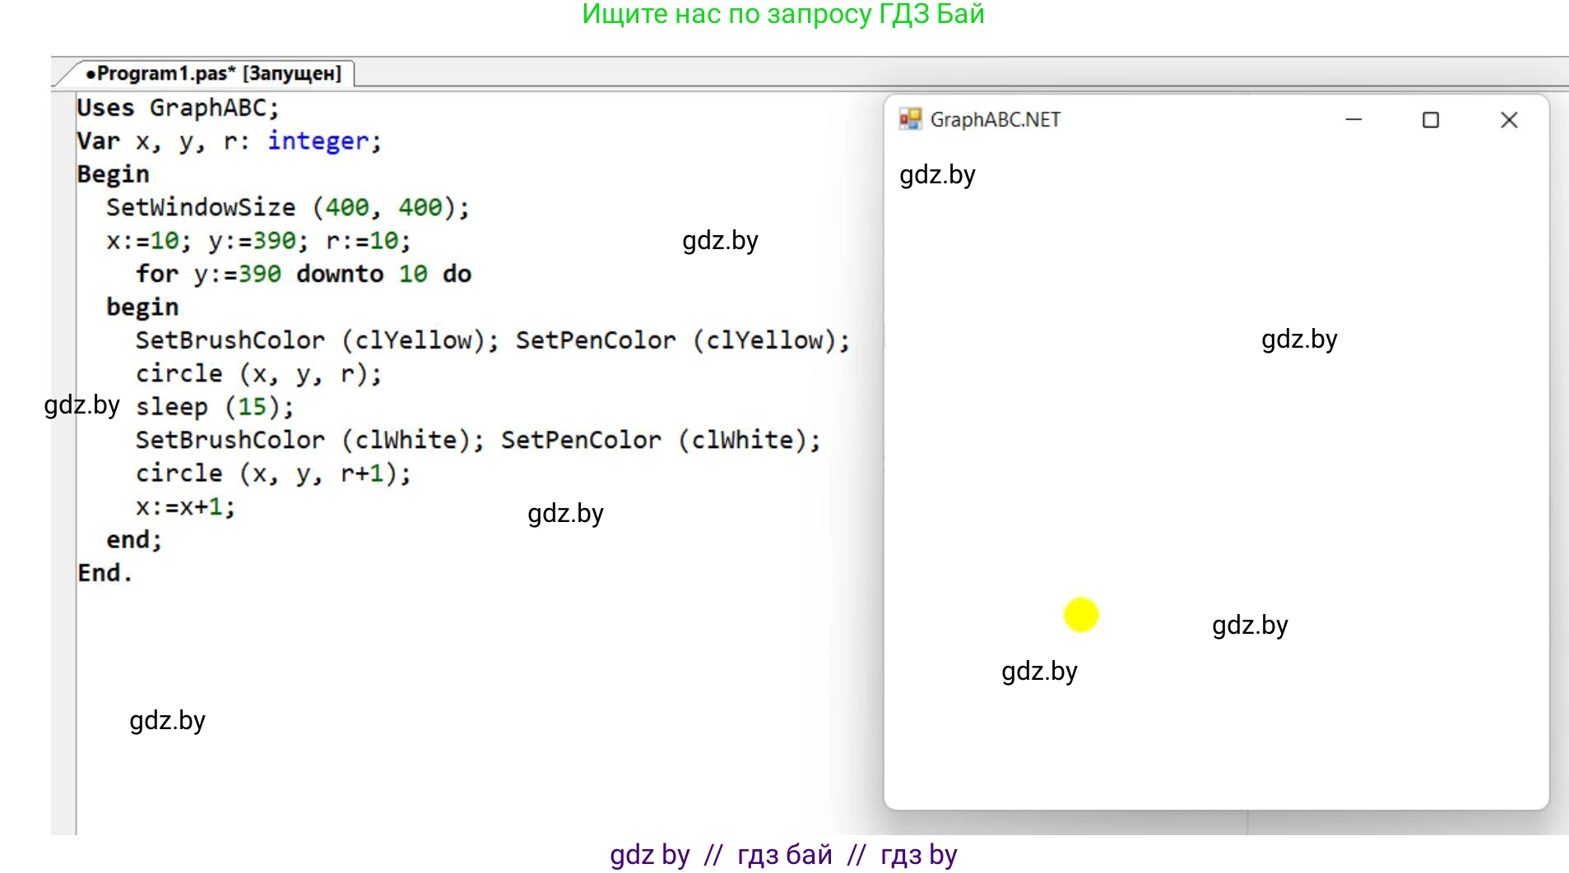Click the GraphABC.NET window app icon
Image resolution: width=1569 pixels, height=873 pixels.
[909, 119]
